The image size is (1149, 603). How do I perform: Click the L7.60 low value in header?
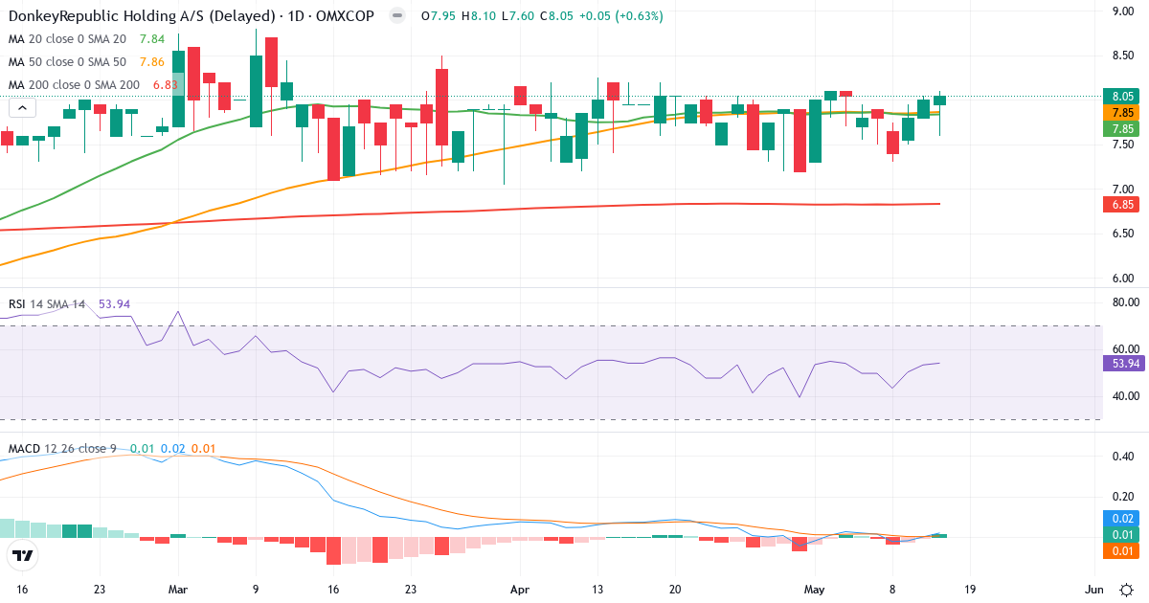518,16
